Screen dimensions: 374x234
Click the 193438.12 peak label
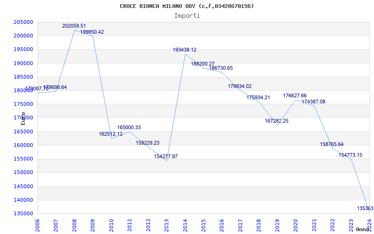(185, 50)
